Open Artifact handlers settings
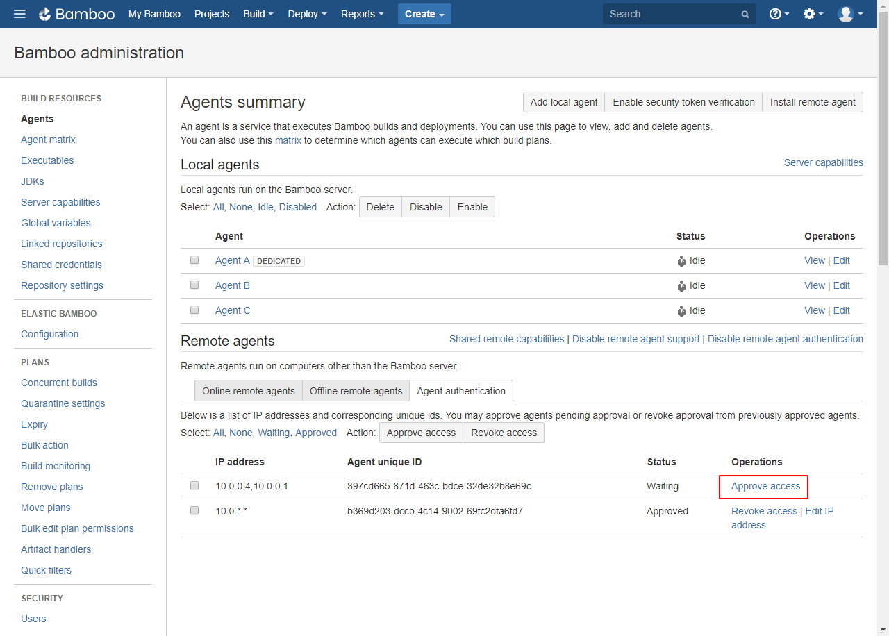The width and height of the screenshot is (889, 636). [56, 549]
